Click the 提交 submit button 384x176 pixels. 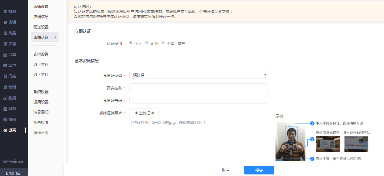pos(259,170)
